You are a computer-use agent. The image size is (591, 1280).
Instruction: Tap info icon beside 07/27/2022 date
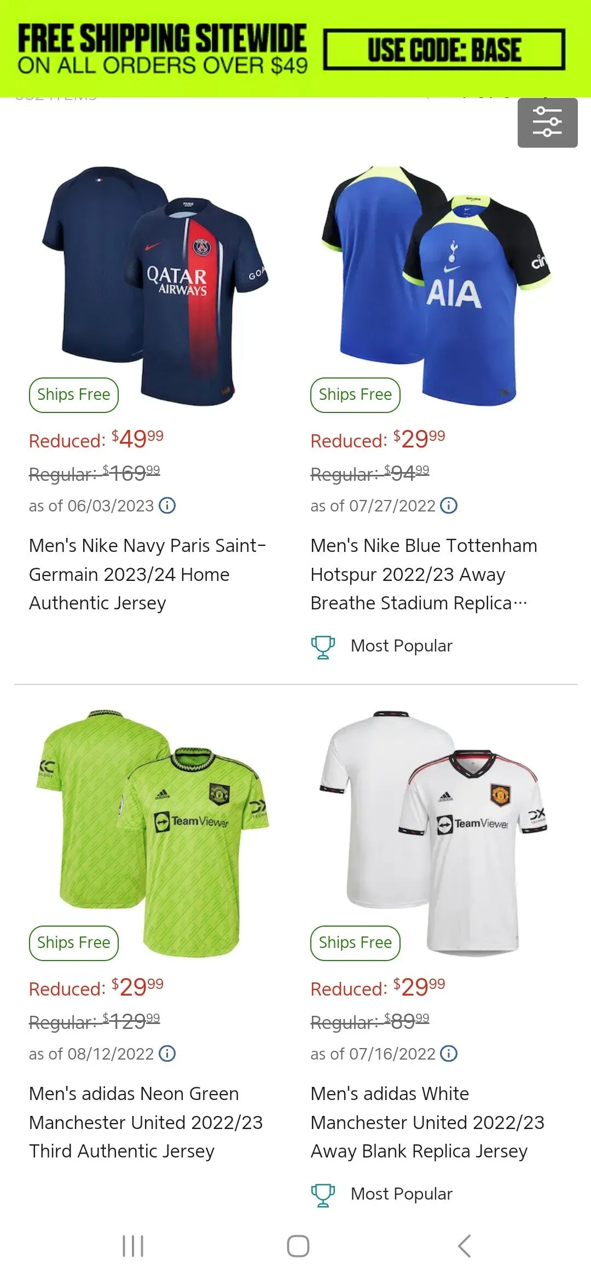449,505
